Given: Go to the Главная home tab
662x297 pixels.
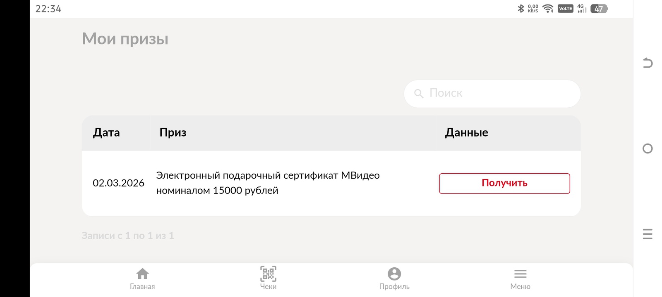Looking at the screenshot, I should coord(142,279).
